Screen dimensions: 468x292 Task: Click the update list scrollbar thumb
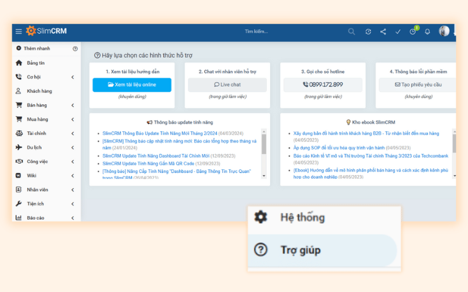coord(264,144)
